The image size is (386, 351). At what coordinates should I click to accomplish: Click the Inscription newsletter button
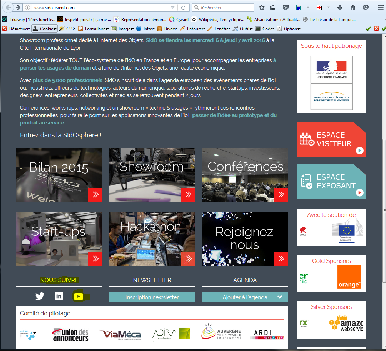pos(152,297)
